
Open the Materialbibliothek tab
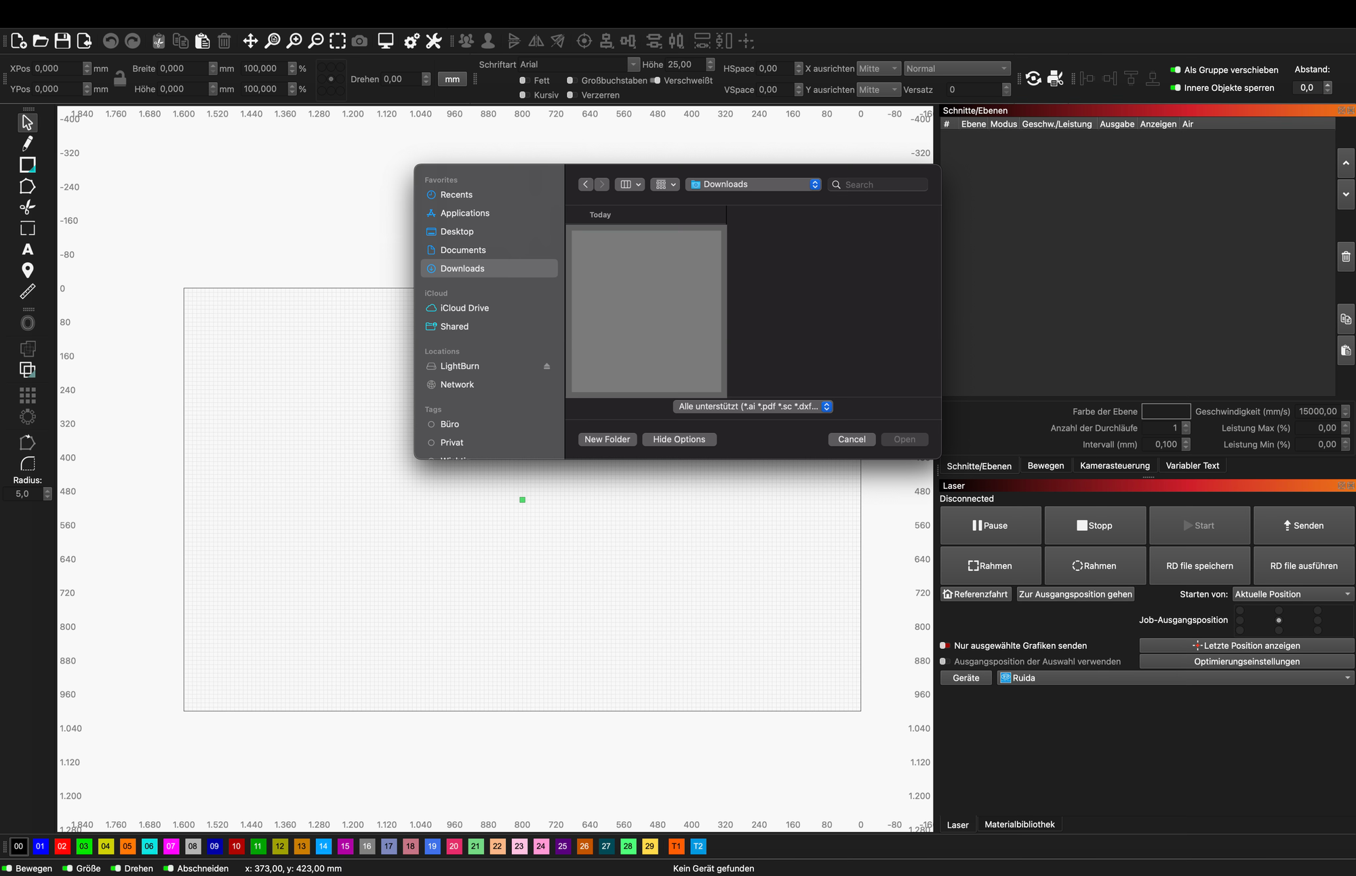[x=1019, y=824]
